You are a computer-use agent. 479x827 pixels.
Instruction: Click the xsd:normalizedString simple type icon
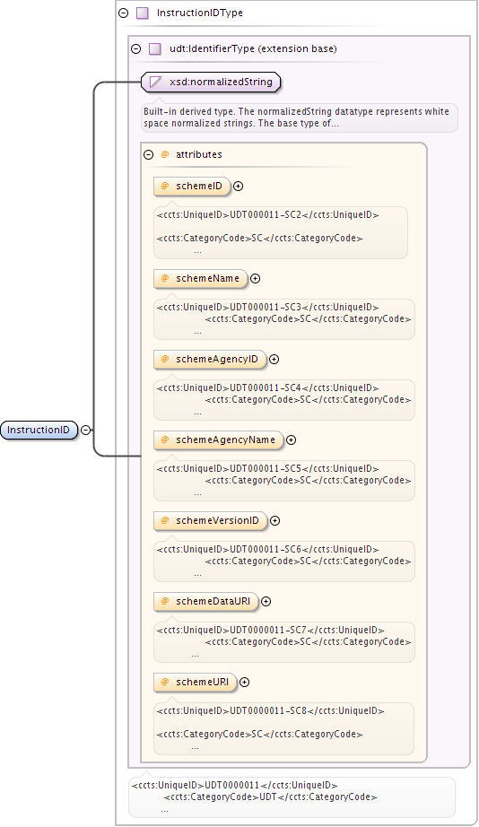tap(155, 83)
